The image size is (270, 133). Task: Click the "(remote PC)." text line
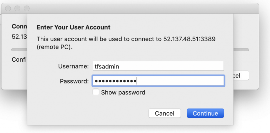coord(54,48)
